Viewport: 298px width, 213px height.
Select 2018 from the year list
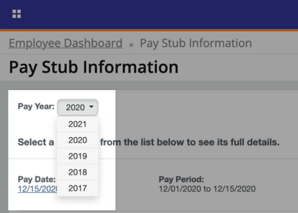(x=78, y=172)
